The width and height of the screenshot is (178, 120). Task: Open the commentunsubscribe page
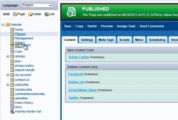[x=30, y=94]
